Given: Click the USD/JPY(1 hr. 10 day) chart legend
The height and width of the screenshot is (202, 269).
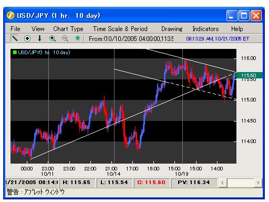Looking at the screenshot, I should point(44,52).
